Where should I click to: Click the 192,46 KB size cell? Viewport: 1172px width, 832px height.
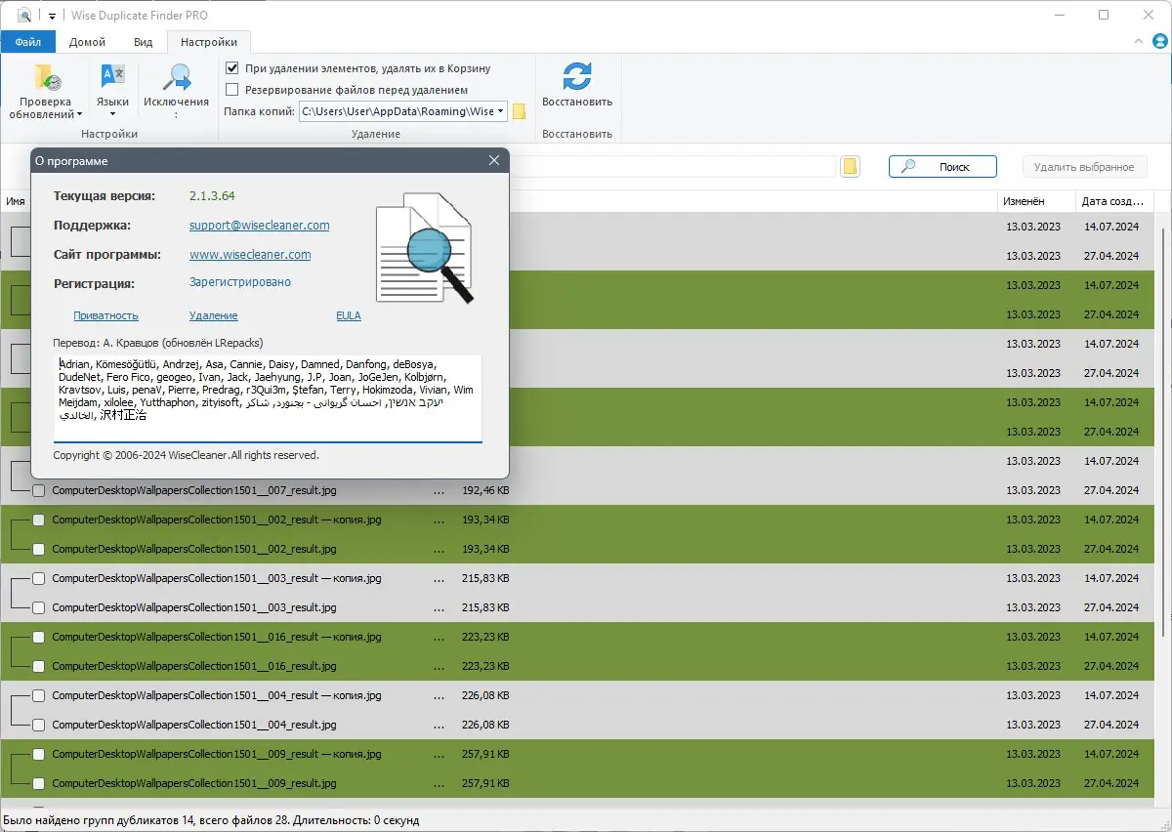[485, 490]
